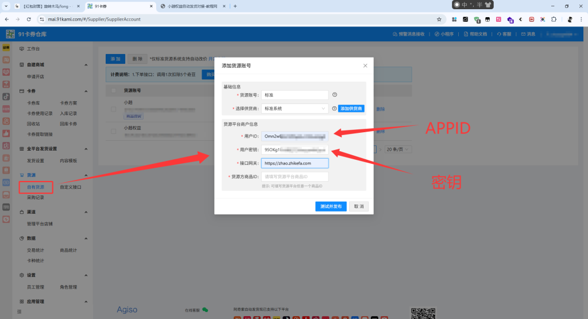This screenshot has height=319, width=588.
Task: Click the help icon beside 货源账号 field
Action: pos(334,95)
